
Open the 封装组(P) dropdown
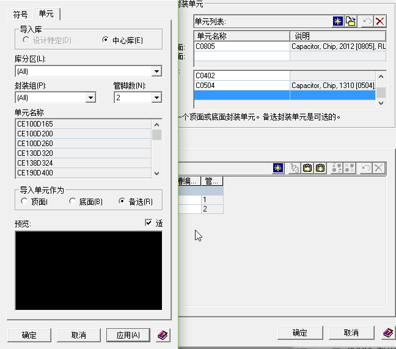[x=90, y=97]
